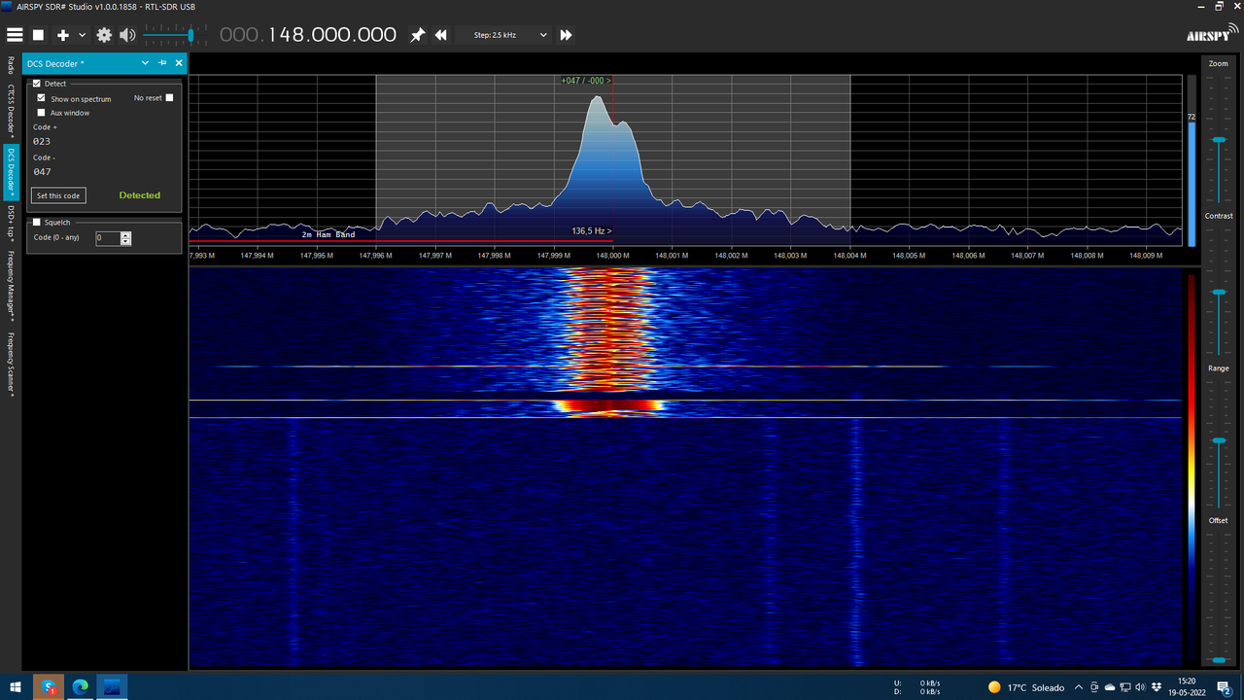Open the Step: 2.5 kHz dropdown
This screenshot has width=1244, height=700.
point(502,35)
